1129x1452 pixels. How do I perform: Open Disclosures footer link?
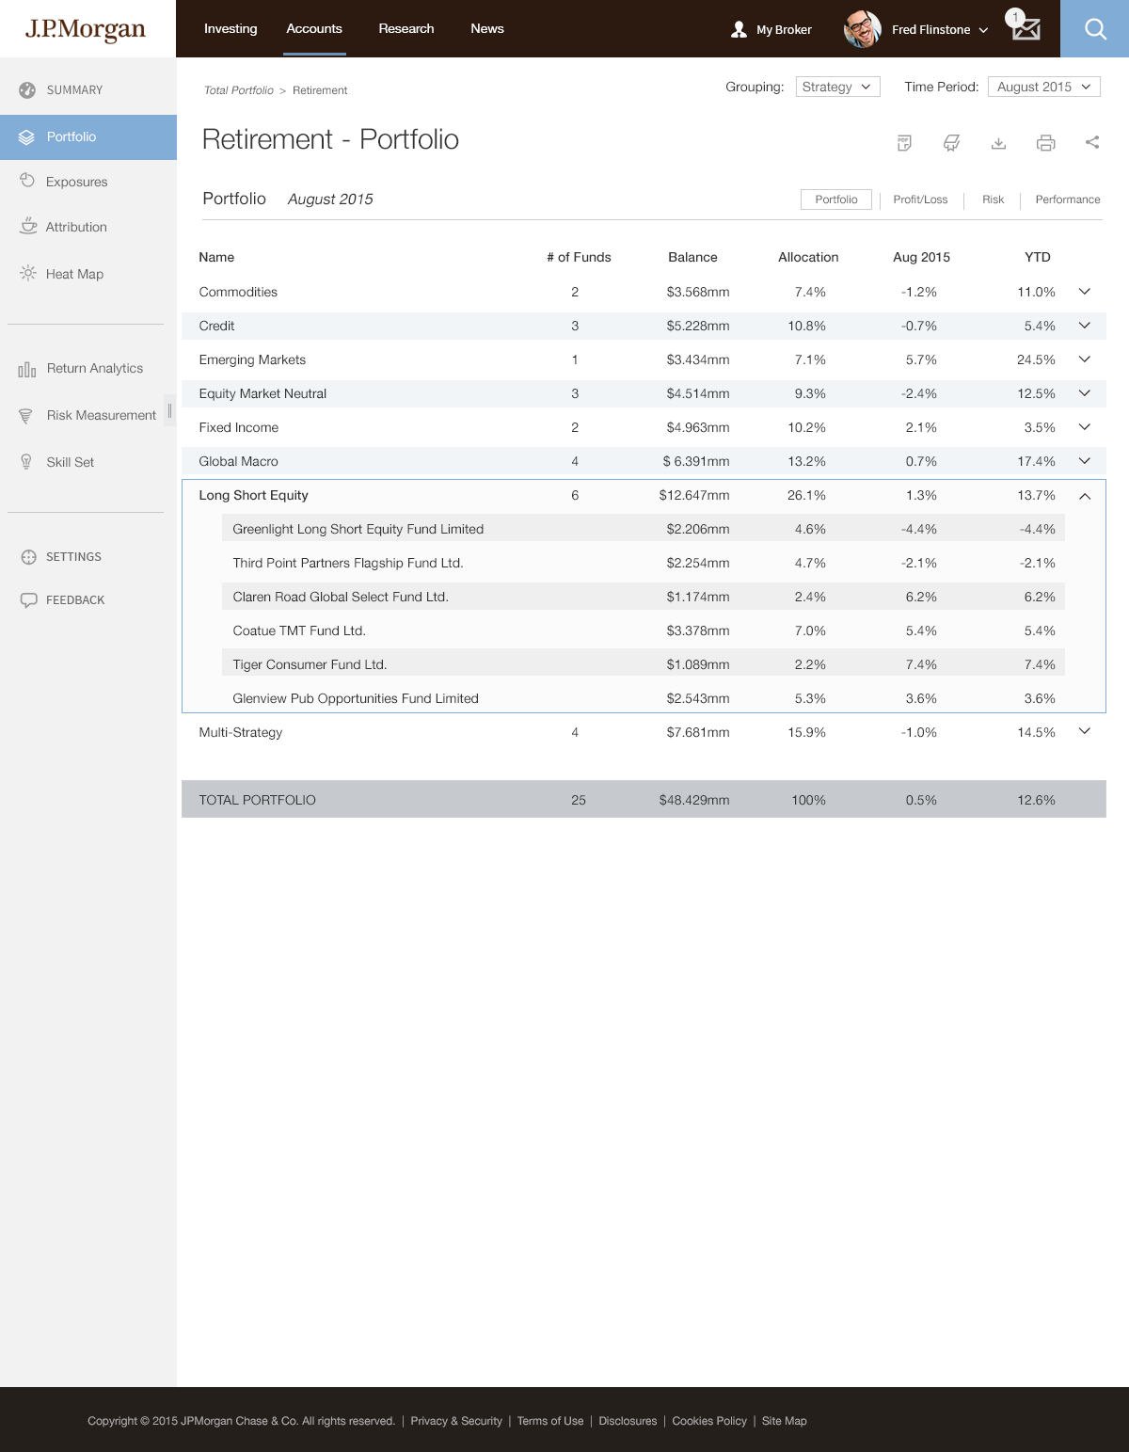(x=628, y=1421)
